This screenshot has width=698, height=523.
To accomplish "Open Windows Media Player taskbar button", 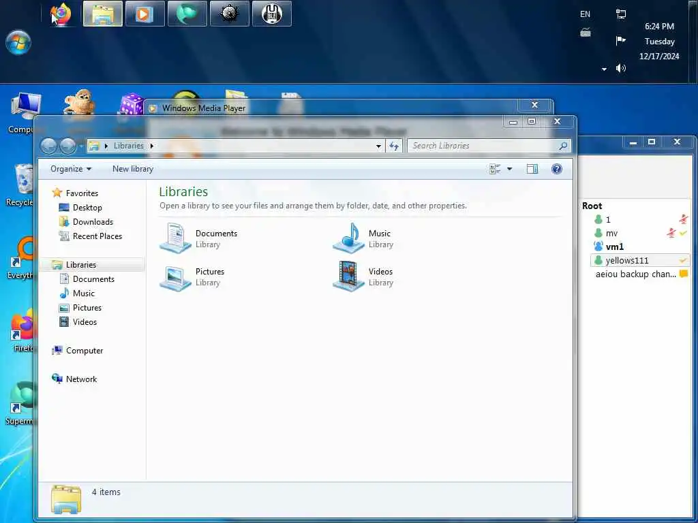I will [145, 14].
